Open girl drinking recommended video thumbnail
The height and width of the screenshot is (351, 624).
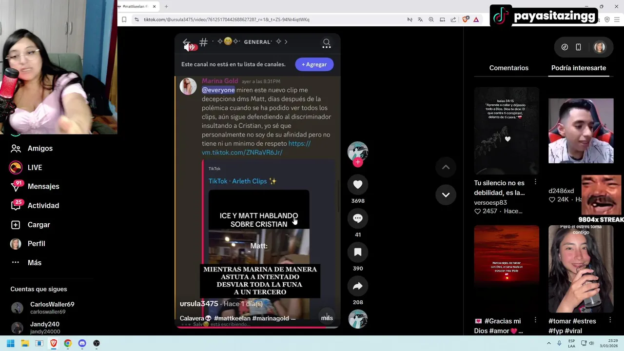point(581,269)
